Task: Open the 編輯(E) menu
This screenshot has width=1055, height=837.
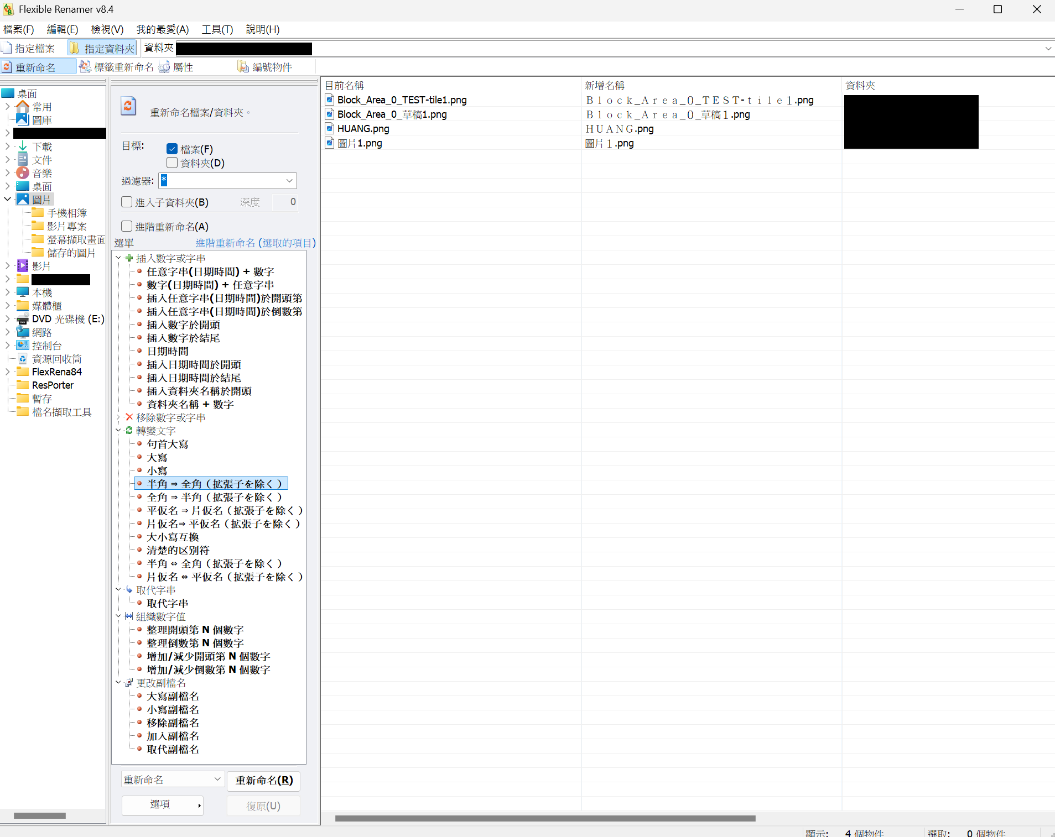Action: [x=63, y=29]
